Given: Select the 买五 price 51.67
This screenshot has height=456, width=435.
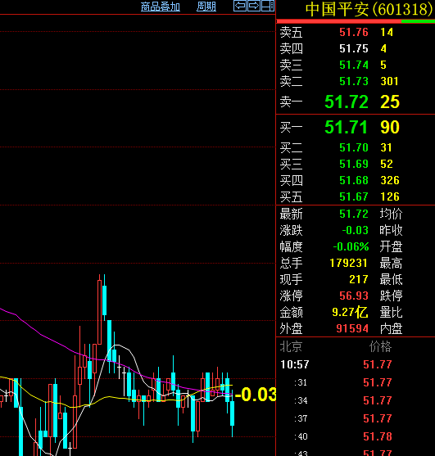Looking at the screenshot, I should tap(354, 196).
